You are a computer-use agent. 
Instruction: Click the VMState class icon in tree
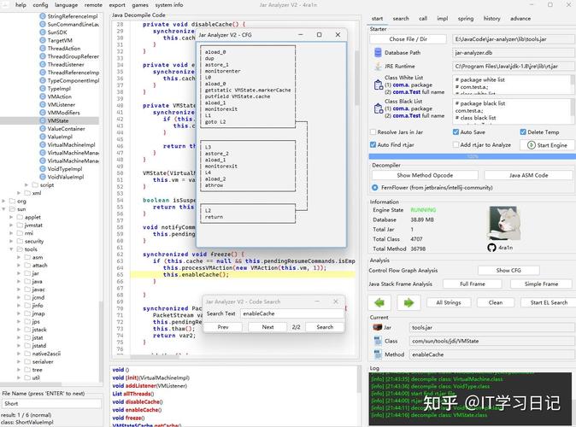tap(43, 120)
